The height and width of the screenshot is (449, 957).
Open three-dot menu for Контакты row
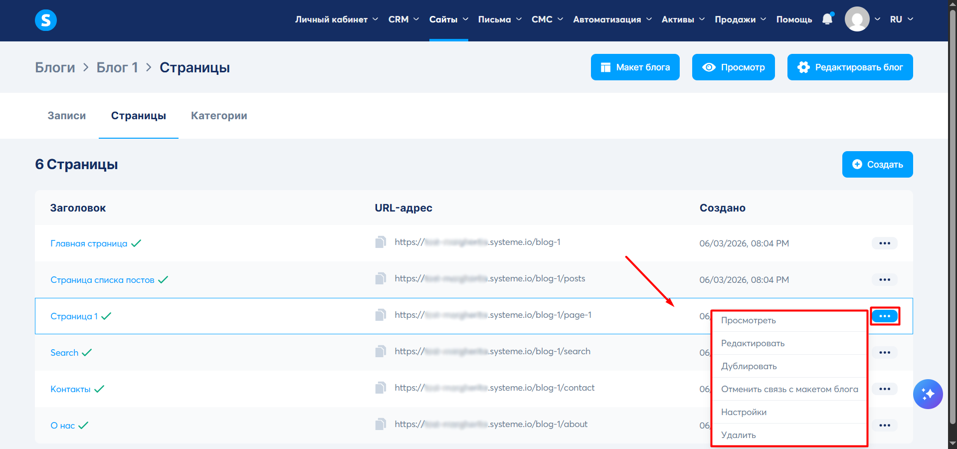point(885,389)
